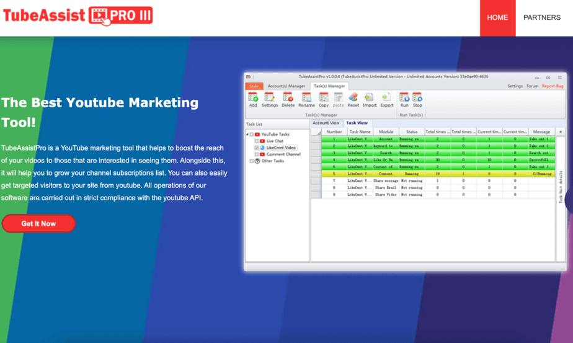The image size is (573, 343).
Task: Click the Reset eraser icon
Action: click(353, 97)
